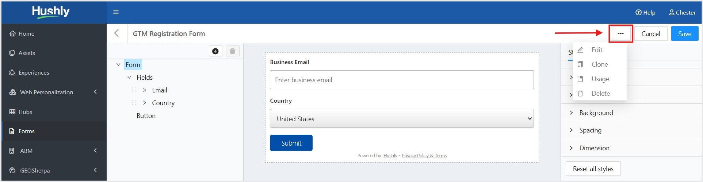This screenshot has width=703, height=182.
Task: Click the trash delete icon above tree
Action: click(x=233, y=51)
